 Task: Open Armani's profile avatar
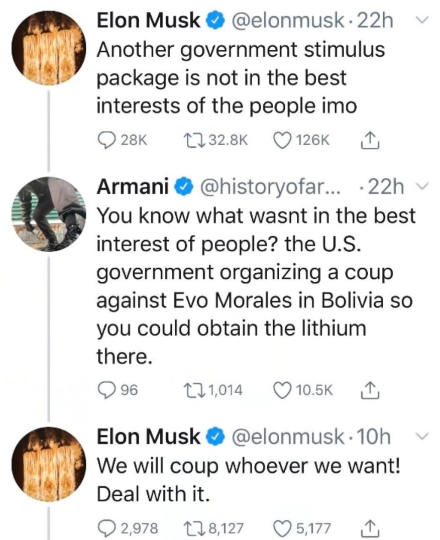[x=49, y=214]
